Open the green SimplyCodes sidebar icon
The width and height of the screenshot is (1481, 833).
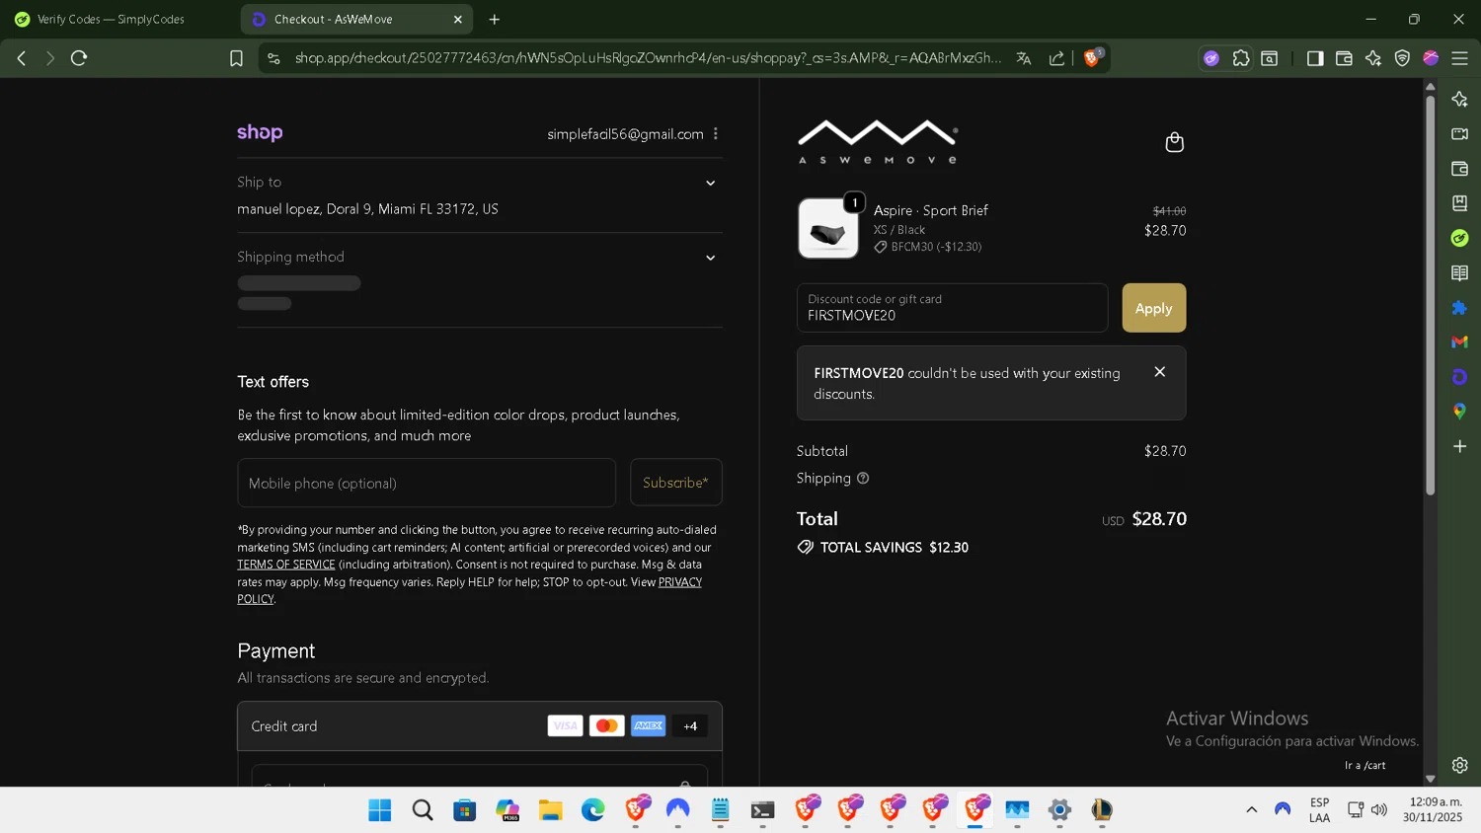coord(1460,238)
